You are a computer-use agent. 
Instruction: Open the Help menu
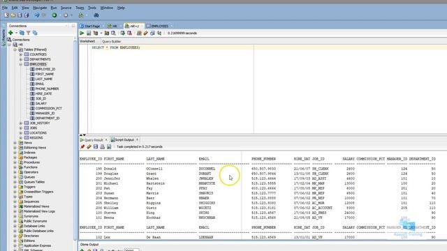[121, 8]
